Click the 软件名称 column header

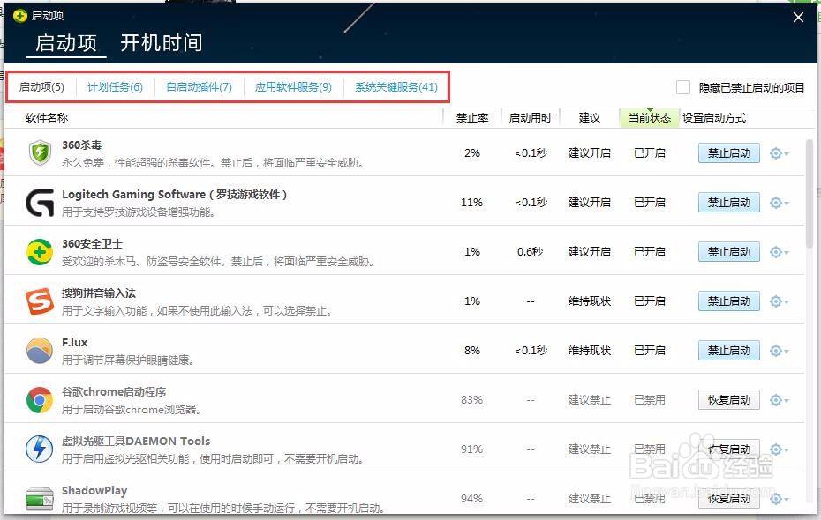(47, 118)
